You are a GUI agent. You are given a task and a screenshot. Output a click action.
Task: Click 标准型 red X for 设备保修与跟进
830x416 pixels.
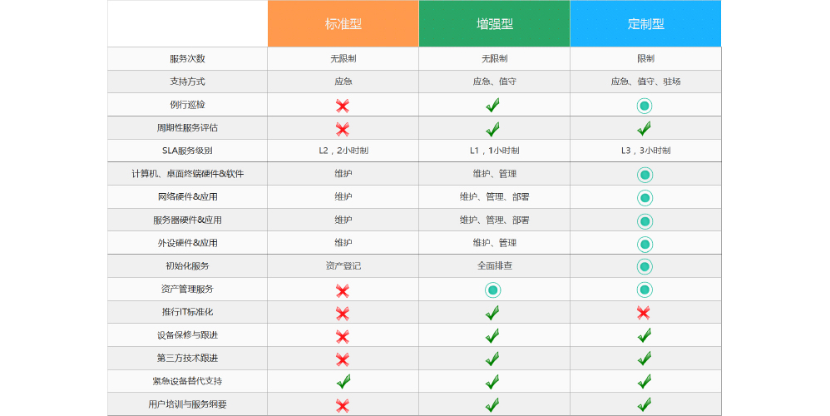pos(343,337)
